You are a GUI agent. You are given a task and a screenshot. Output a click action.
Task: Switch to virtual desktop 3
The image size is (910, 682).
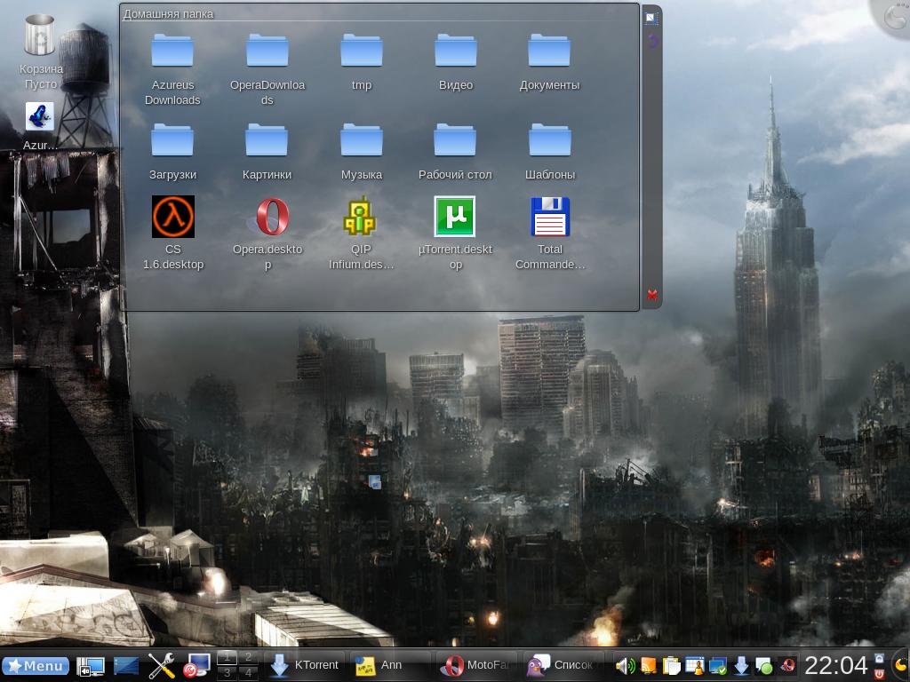[227, 673]
